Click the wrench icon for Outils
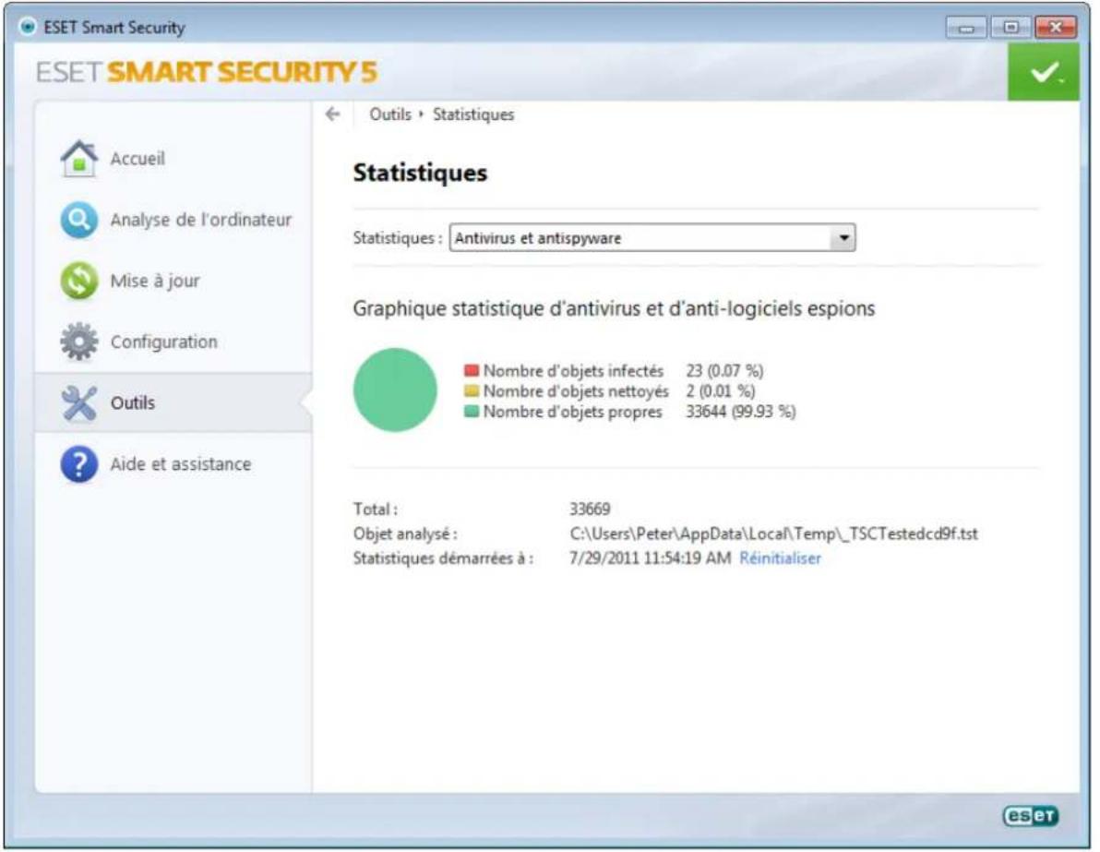 click(78, 402)
